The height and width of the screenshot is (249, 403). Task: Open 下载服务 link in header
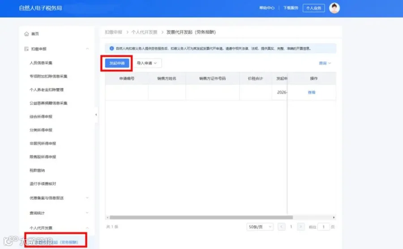click(x=291, y=8)
